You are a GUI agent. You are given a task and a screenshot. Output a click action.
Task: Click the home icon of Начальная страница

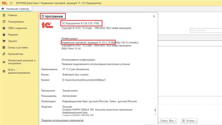pyautogui.click(x=3, y=9)
